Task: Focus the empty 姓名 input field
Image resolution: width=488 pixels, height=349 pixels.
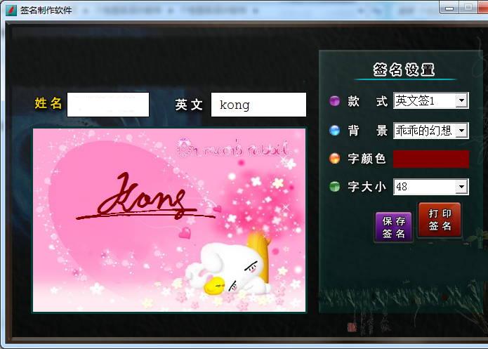Action: click(108, 105)
